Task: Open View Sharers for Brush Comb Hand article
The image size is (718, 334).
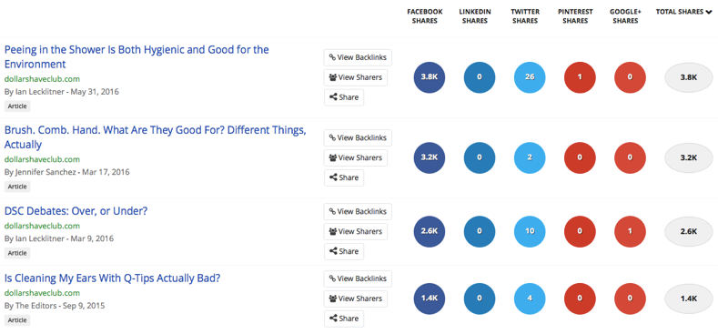Action: 355,157
